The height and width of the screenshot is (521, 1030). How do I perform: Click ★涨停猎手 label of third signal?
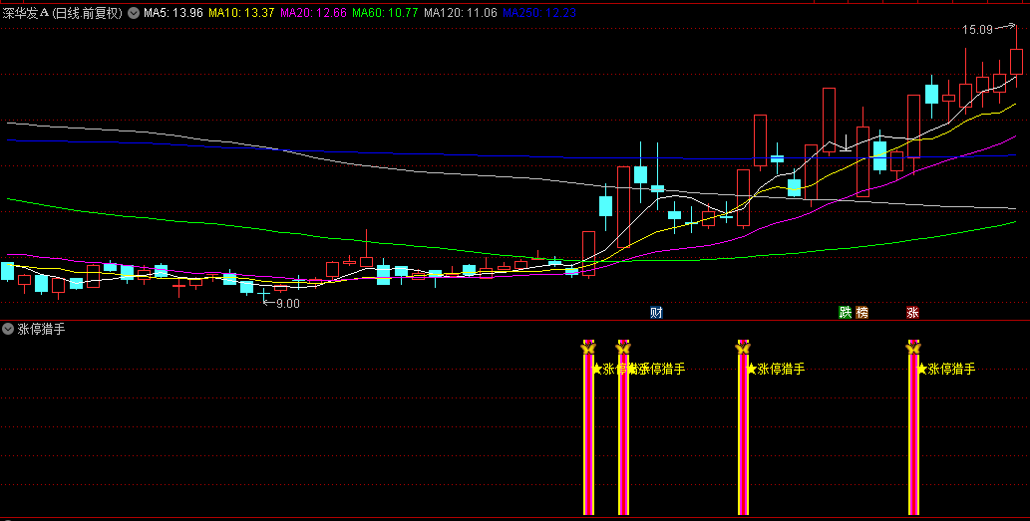click(775, 369)
